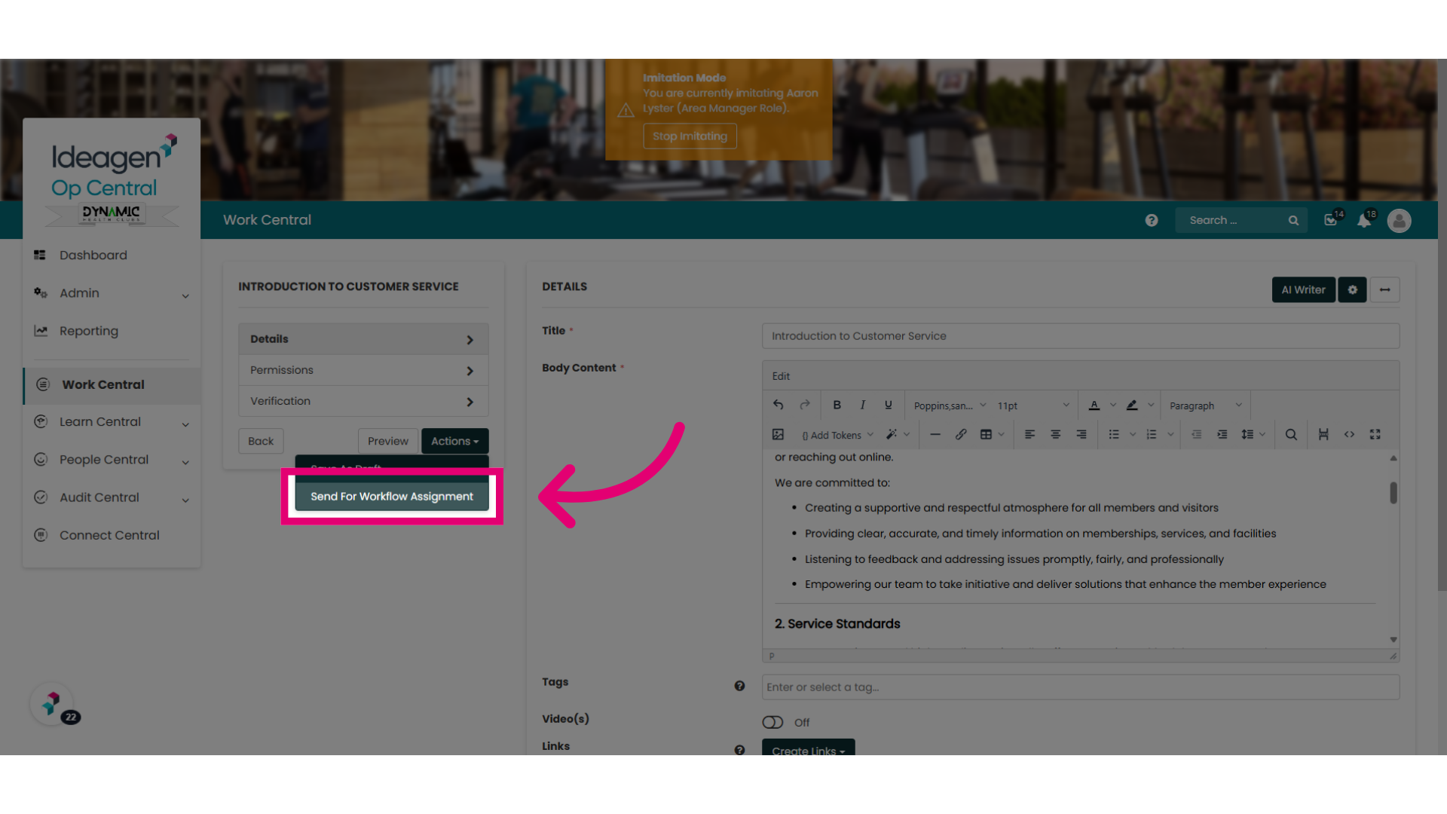The height and width of the screenshot is (814, 1447).
Task: Apply bullet list formatting
Action: coord(1114,434)
